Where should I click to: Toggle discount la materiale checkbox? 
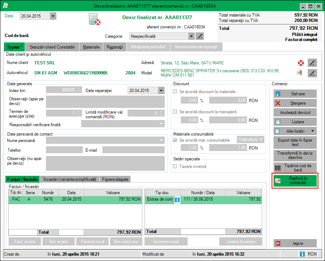coord(175,92)
